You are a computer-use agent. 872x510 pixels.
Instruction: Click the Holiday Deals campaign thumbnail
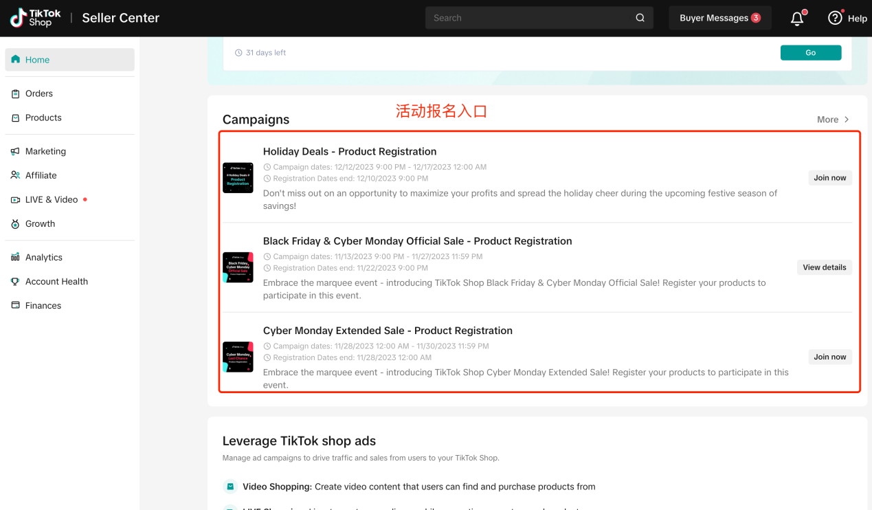(238, 178)
